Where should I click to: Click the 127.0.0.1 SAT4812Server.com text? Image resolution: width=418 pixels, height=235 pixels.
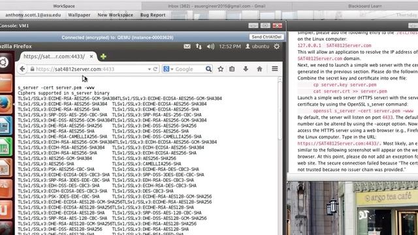click(x=334, y=46)
